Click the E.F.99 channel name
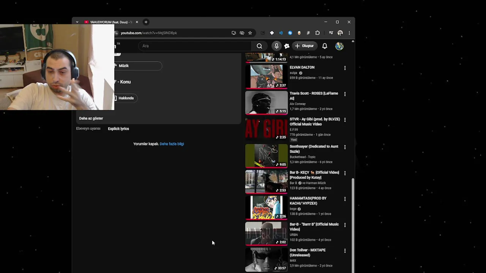 click(x=294, y=129)
